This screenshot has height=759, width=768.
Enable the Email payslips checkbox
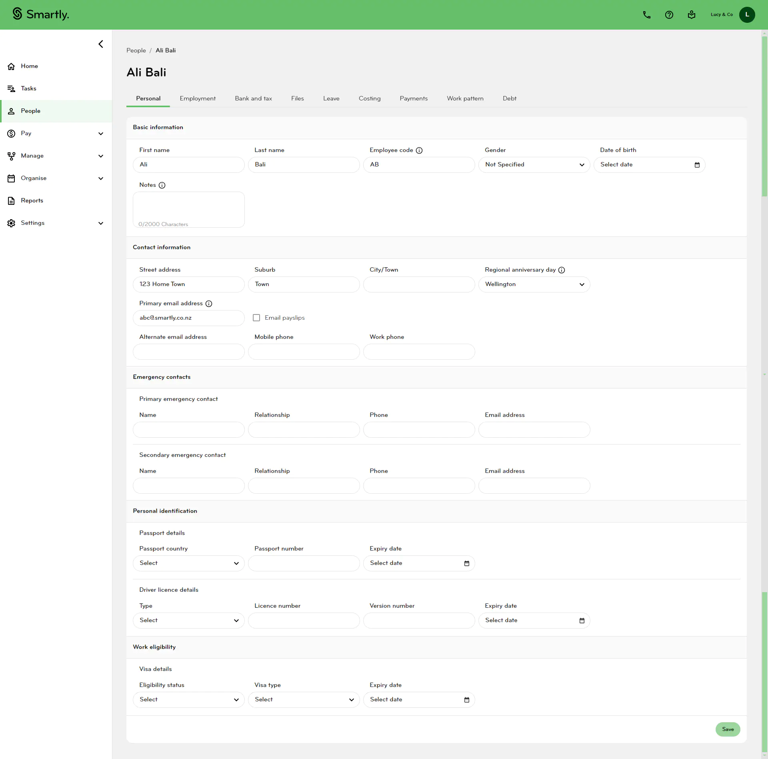[256, 317]
